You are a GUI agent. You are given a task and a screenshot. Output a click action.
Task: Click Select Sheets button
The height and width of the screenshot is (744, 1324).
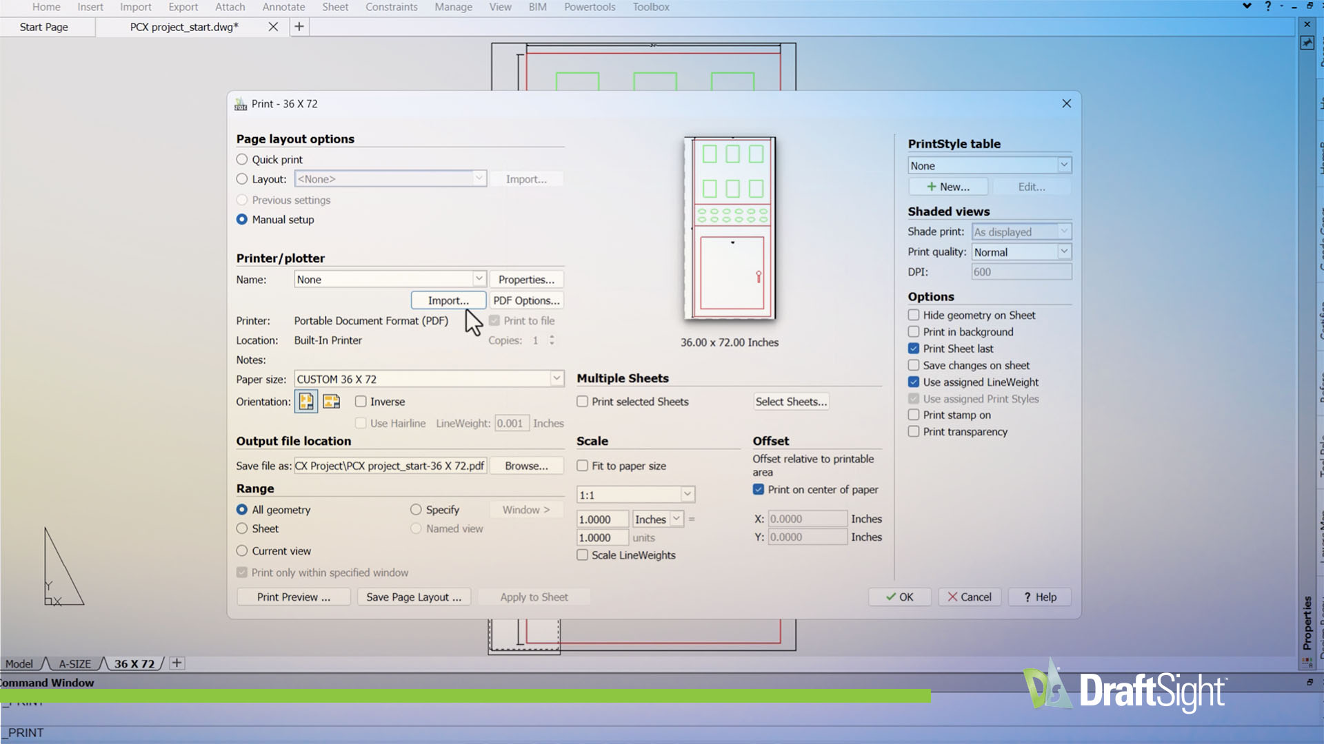click(x=791, y=402)
